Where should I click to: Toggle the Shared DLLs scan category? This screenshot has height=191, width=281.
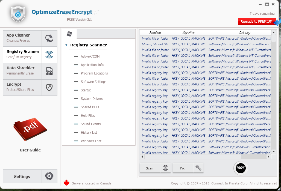(x=87, y=107)
